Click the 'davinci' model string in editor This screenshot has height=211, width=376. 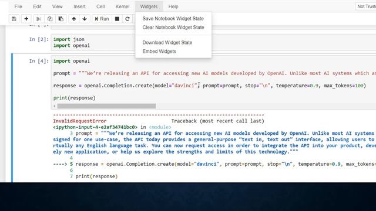184,86
